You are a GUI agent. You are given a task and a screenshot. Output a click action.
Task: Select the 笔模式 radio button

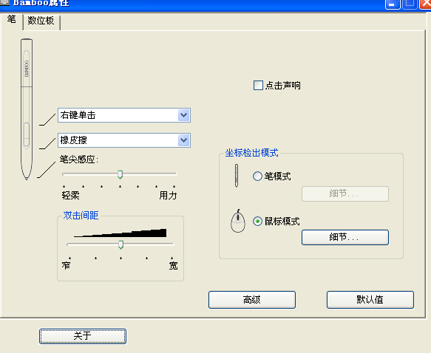click(x=257, y=176)
